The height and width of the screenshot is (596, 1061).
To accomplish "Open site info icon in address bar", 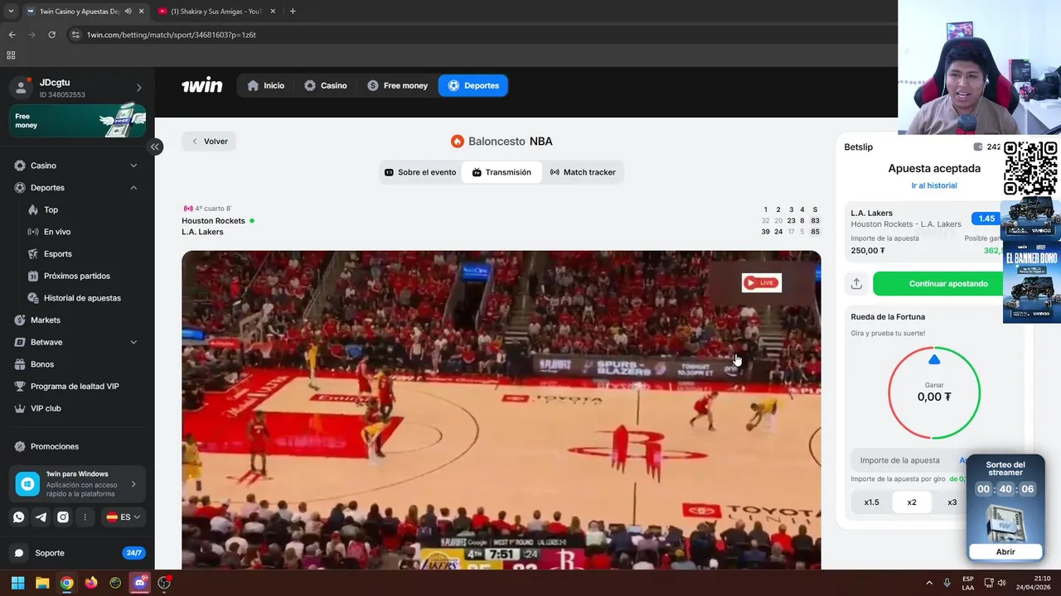I will pyautogui.click(x=75, y=35).
